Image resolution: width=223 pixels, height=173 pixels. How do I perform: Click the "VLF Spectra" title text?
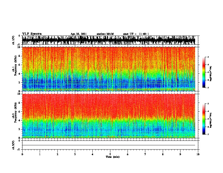tap(32, 34)
